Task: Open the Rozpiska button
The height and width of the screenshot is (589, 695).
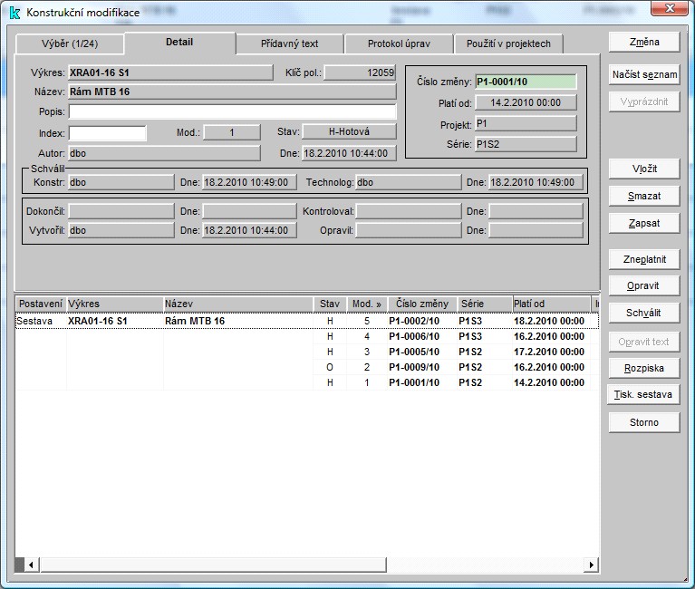Action: tap(644, 368)
